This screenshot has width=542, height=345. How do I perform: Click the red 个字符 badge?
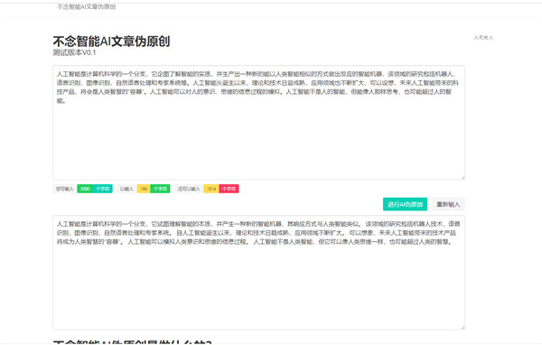coord(229,189)
